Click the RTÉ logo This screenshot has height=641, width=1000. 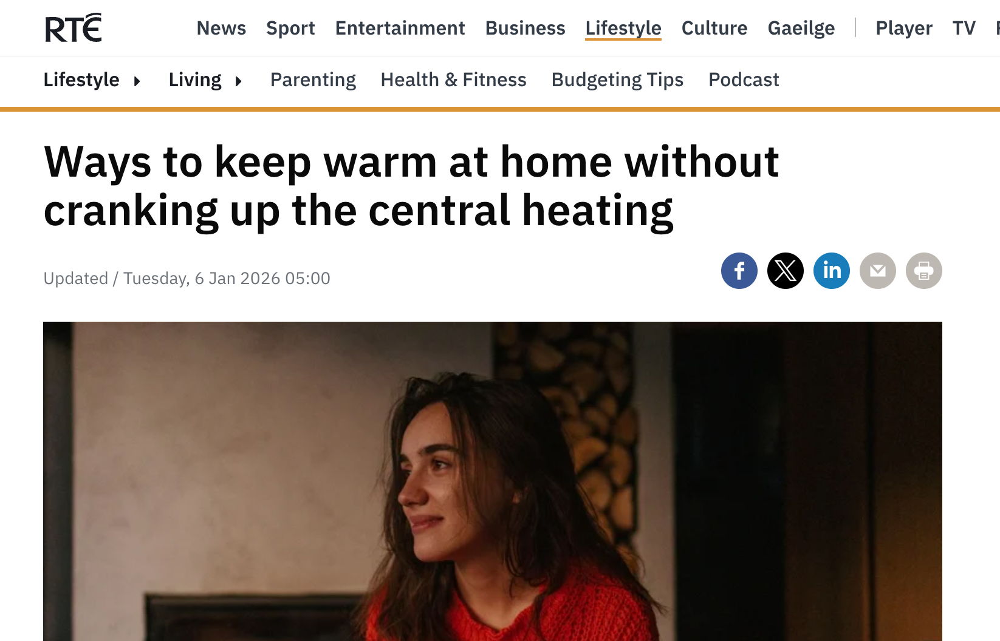coord(74,28)
